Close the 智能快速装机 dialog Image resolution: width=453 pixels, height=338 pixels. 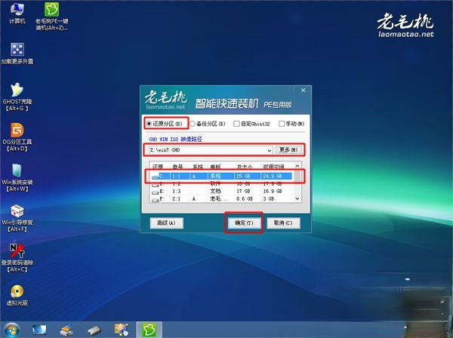303,91
